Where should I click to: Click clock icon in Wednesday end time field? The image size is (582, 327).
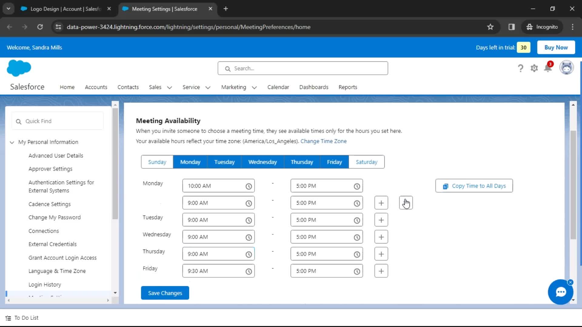(357, 237)
